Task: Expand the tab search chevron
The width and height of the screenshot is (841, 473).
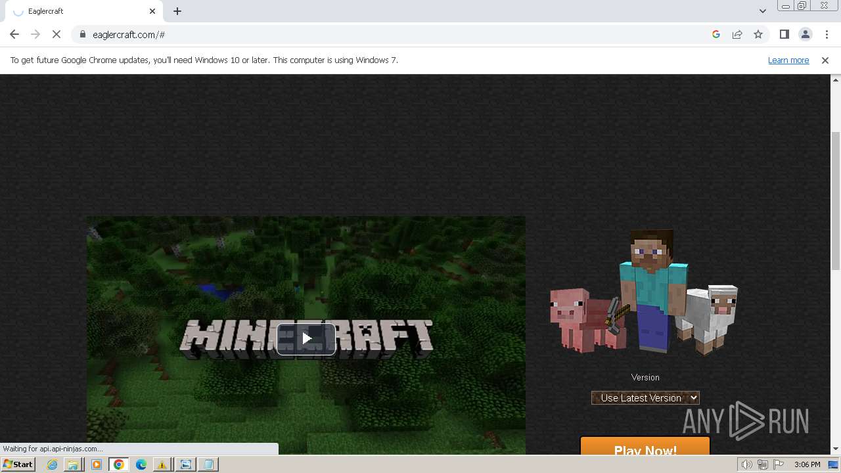Action: coord(762,11)
